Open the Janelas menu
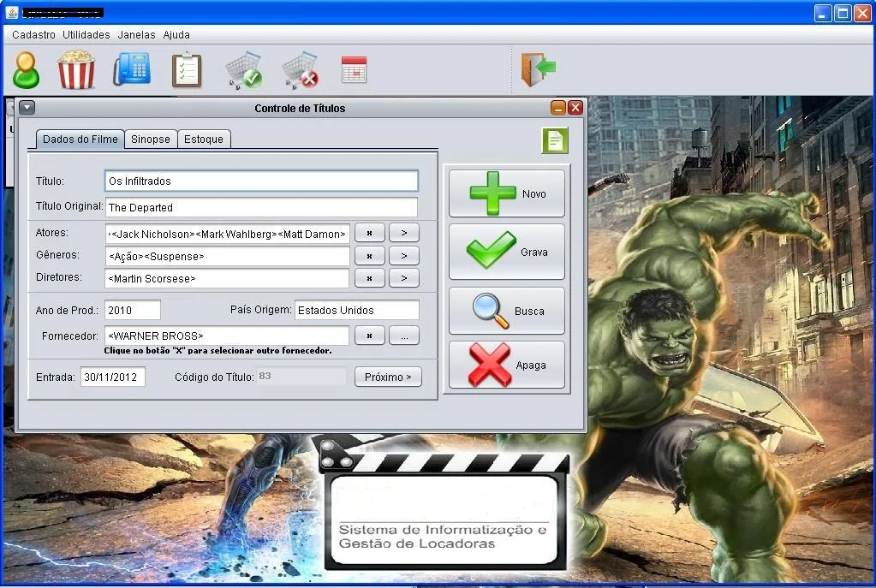The width and height of the screenshot is (876, 588). coord(136,34)
